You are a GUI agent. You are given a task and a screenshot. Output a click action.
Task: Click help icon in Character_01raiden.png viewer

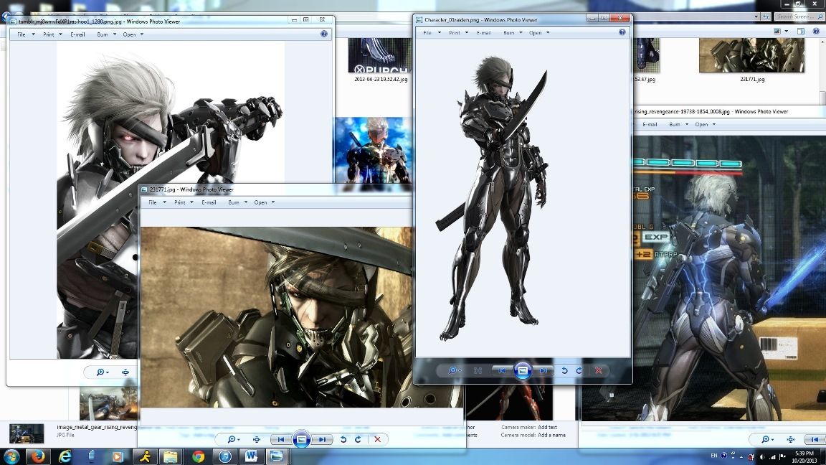[622, 32]
